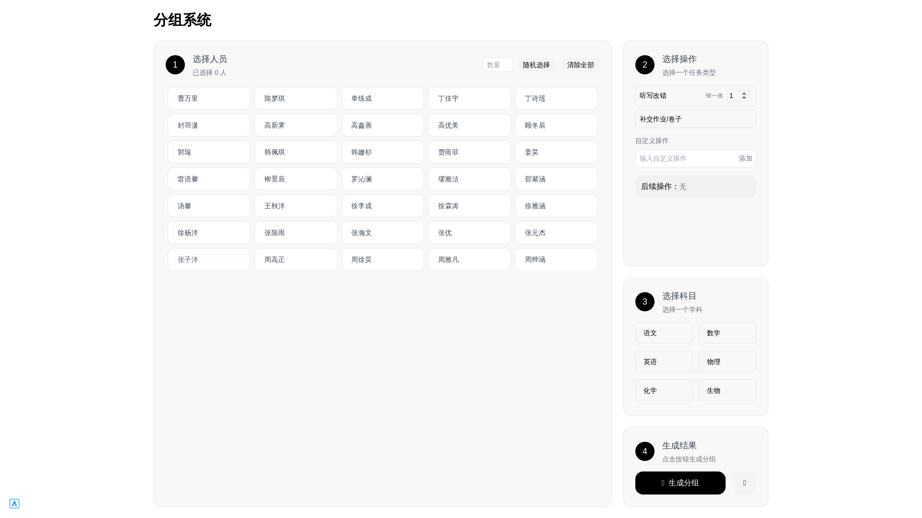Click the 周雅凡 name card

click(x=469, y=259)
